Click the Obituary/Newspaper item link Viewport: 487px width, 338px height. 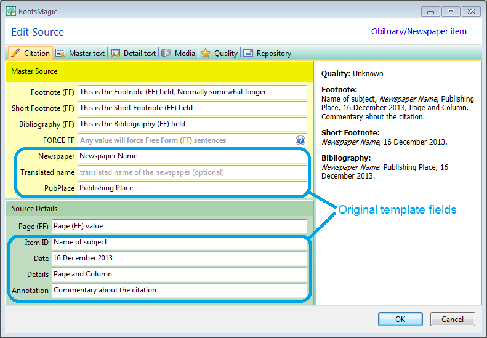[419, 31]
